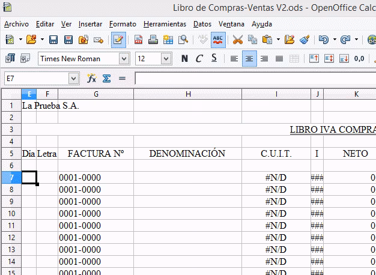
Task: Toggle AutoSpellcheck ABC button
Action: click(x=218, y=40)
